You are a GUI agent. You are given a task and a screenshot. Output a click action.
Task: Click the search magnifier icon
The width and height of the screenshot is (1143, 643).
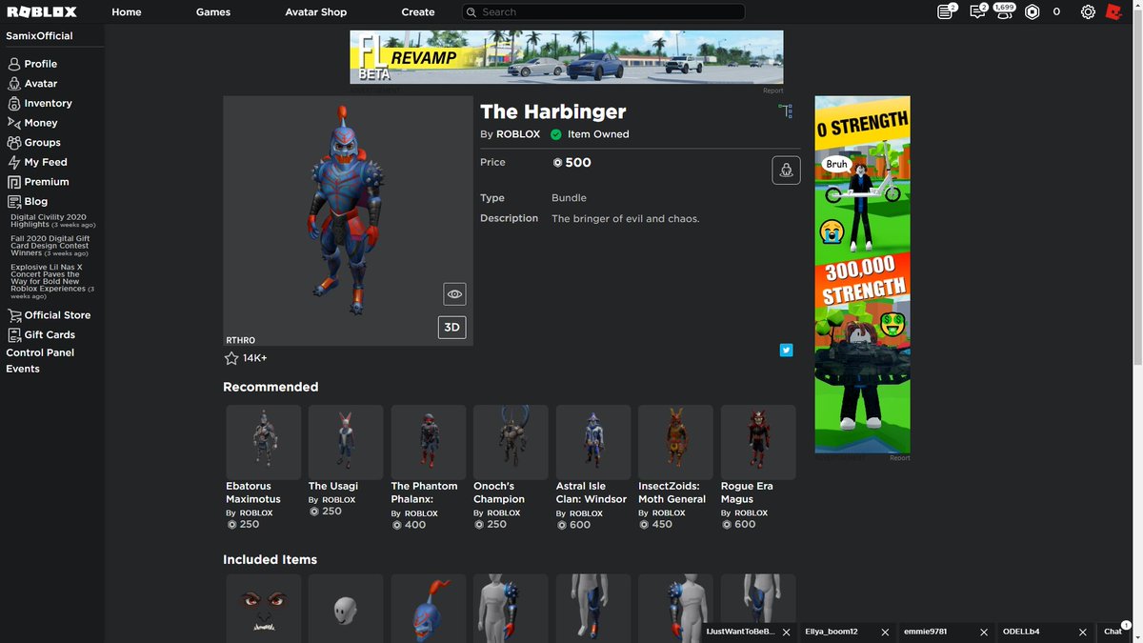click(x=471, y=12)
